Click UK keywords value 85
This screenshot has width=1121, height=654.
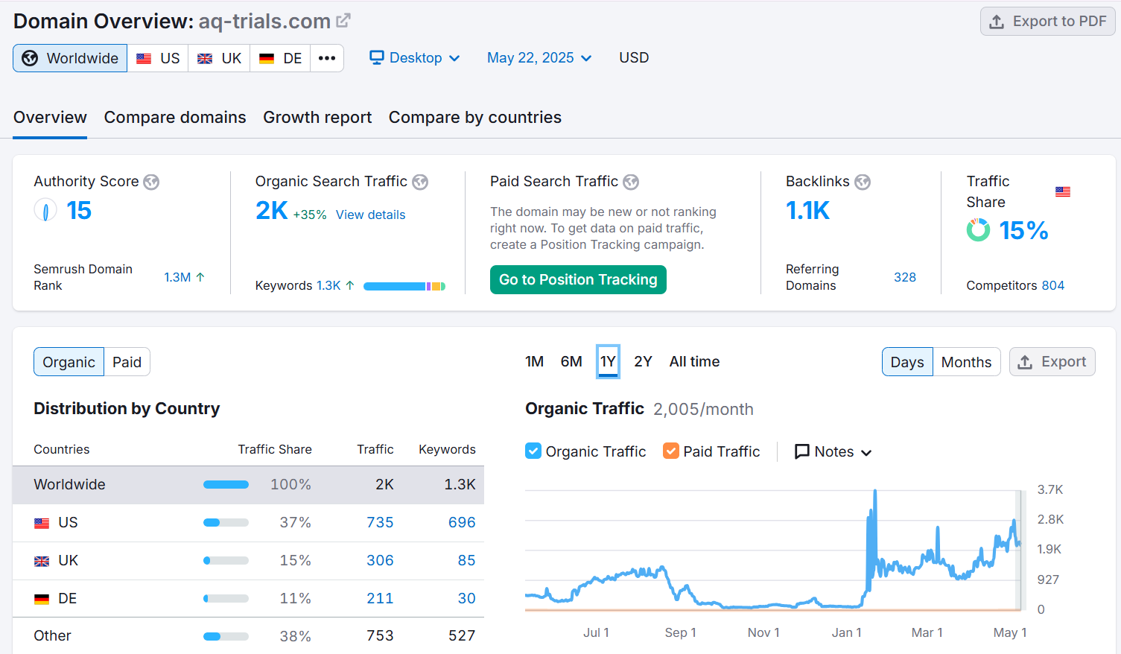[x=466, y=561]
